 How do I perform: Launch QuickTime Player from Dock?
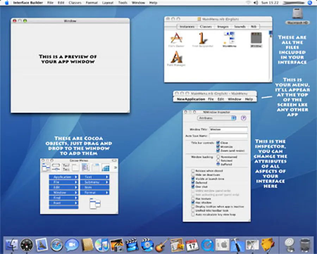pyautogui.click(x=207, y=245)
